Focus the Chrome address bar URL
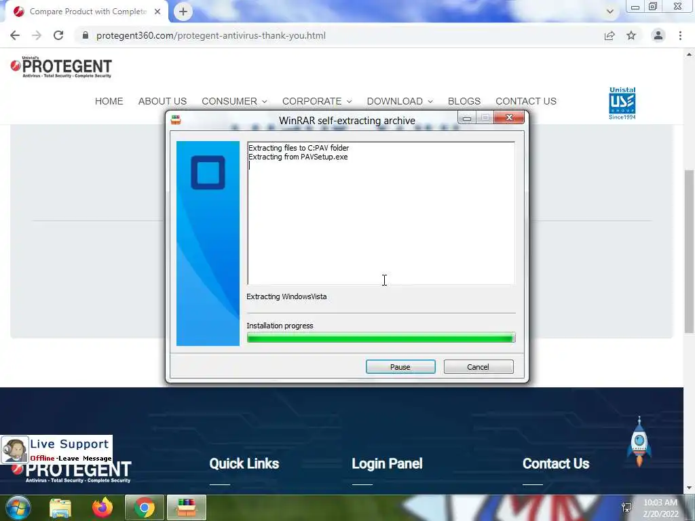Screen dimensions: 695x521 point(211,35)
